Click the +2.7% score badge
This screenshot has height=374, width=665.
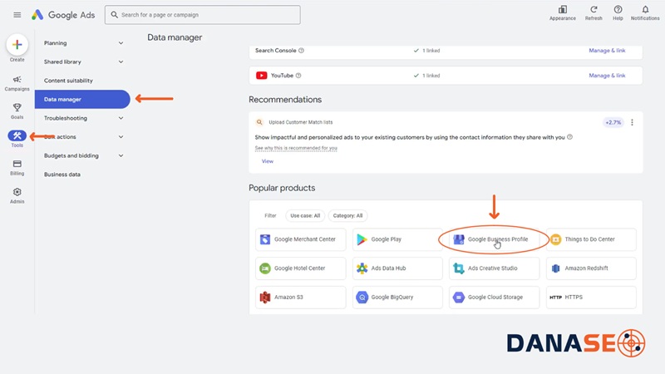(x=613, y=122)
